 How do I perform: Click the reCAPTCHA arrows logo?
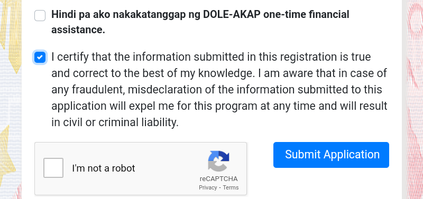point(218,161)
